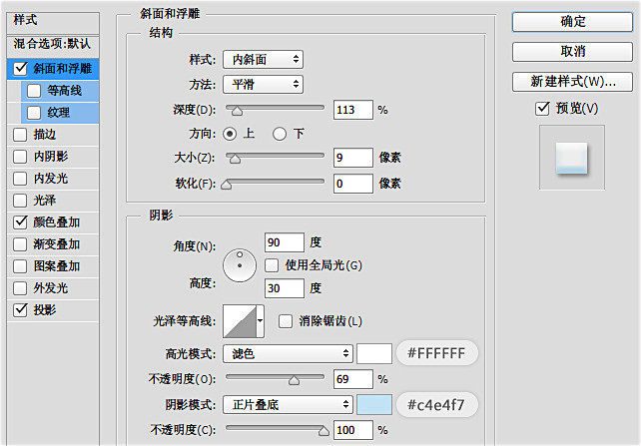The width and height of the screenshot is (641, 446).
Task: Select the 投影 style row label
Action: [45, 310]
